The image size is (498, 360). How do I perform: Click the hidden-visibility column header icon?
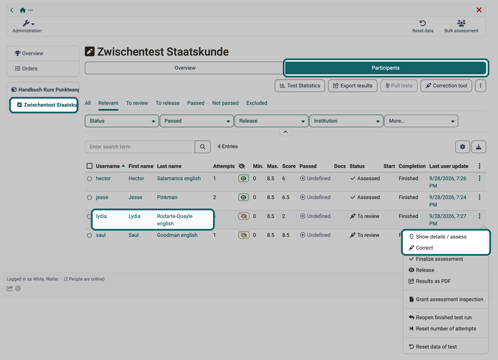pyautogui.click(x=242, y=166)
